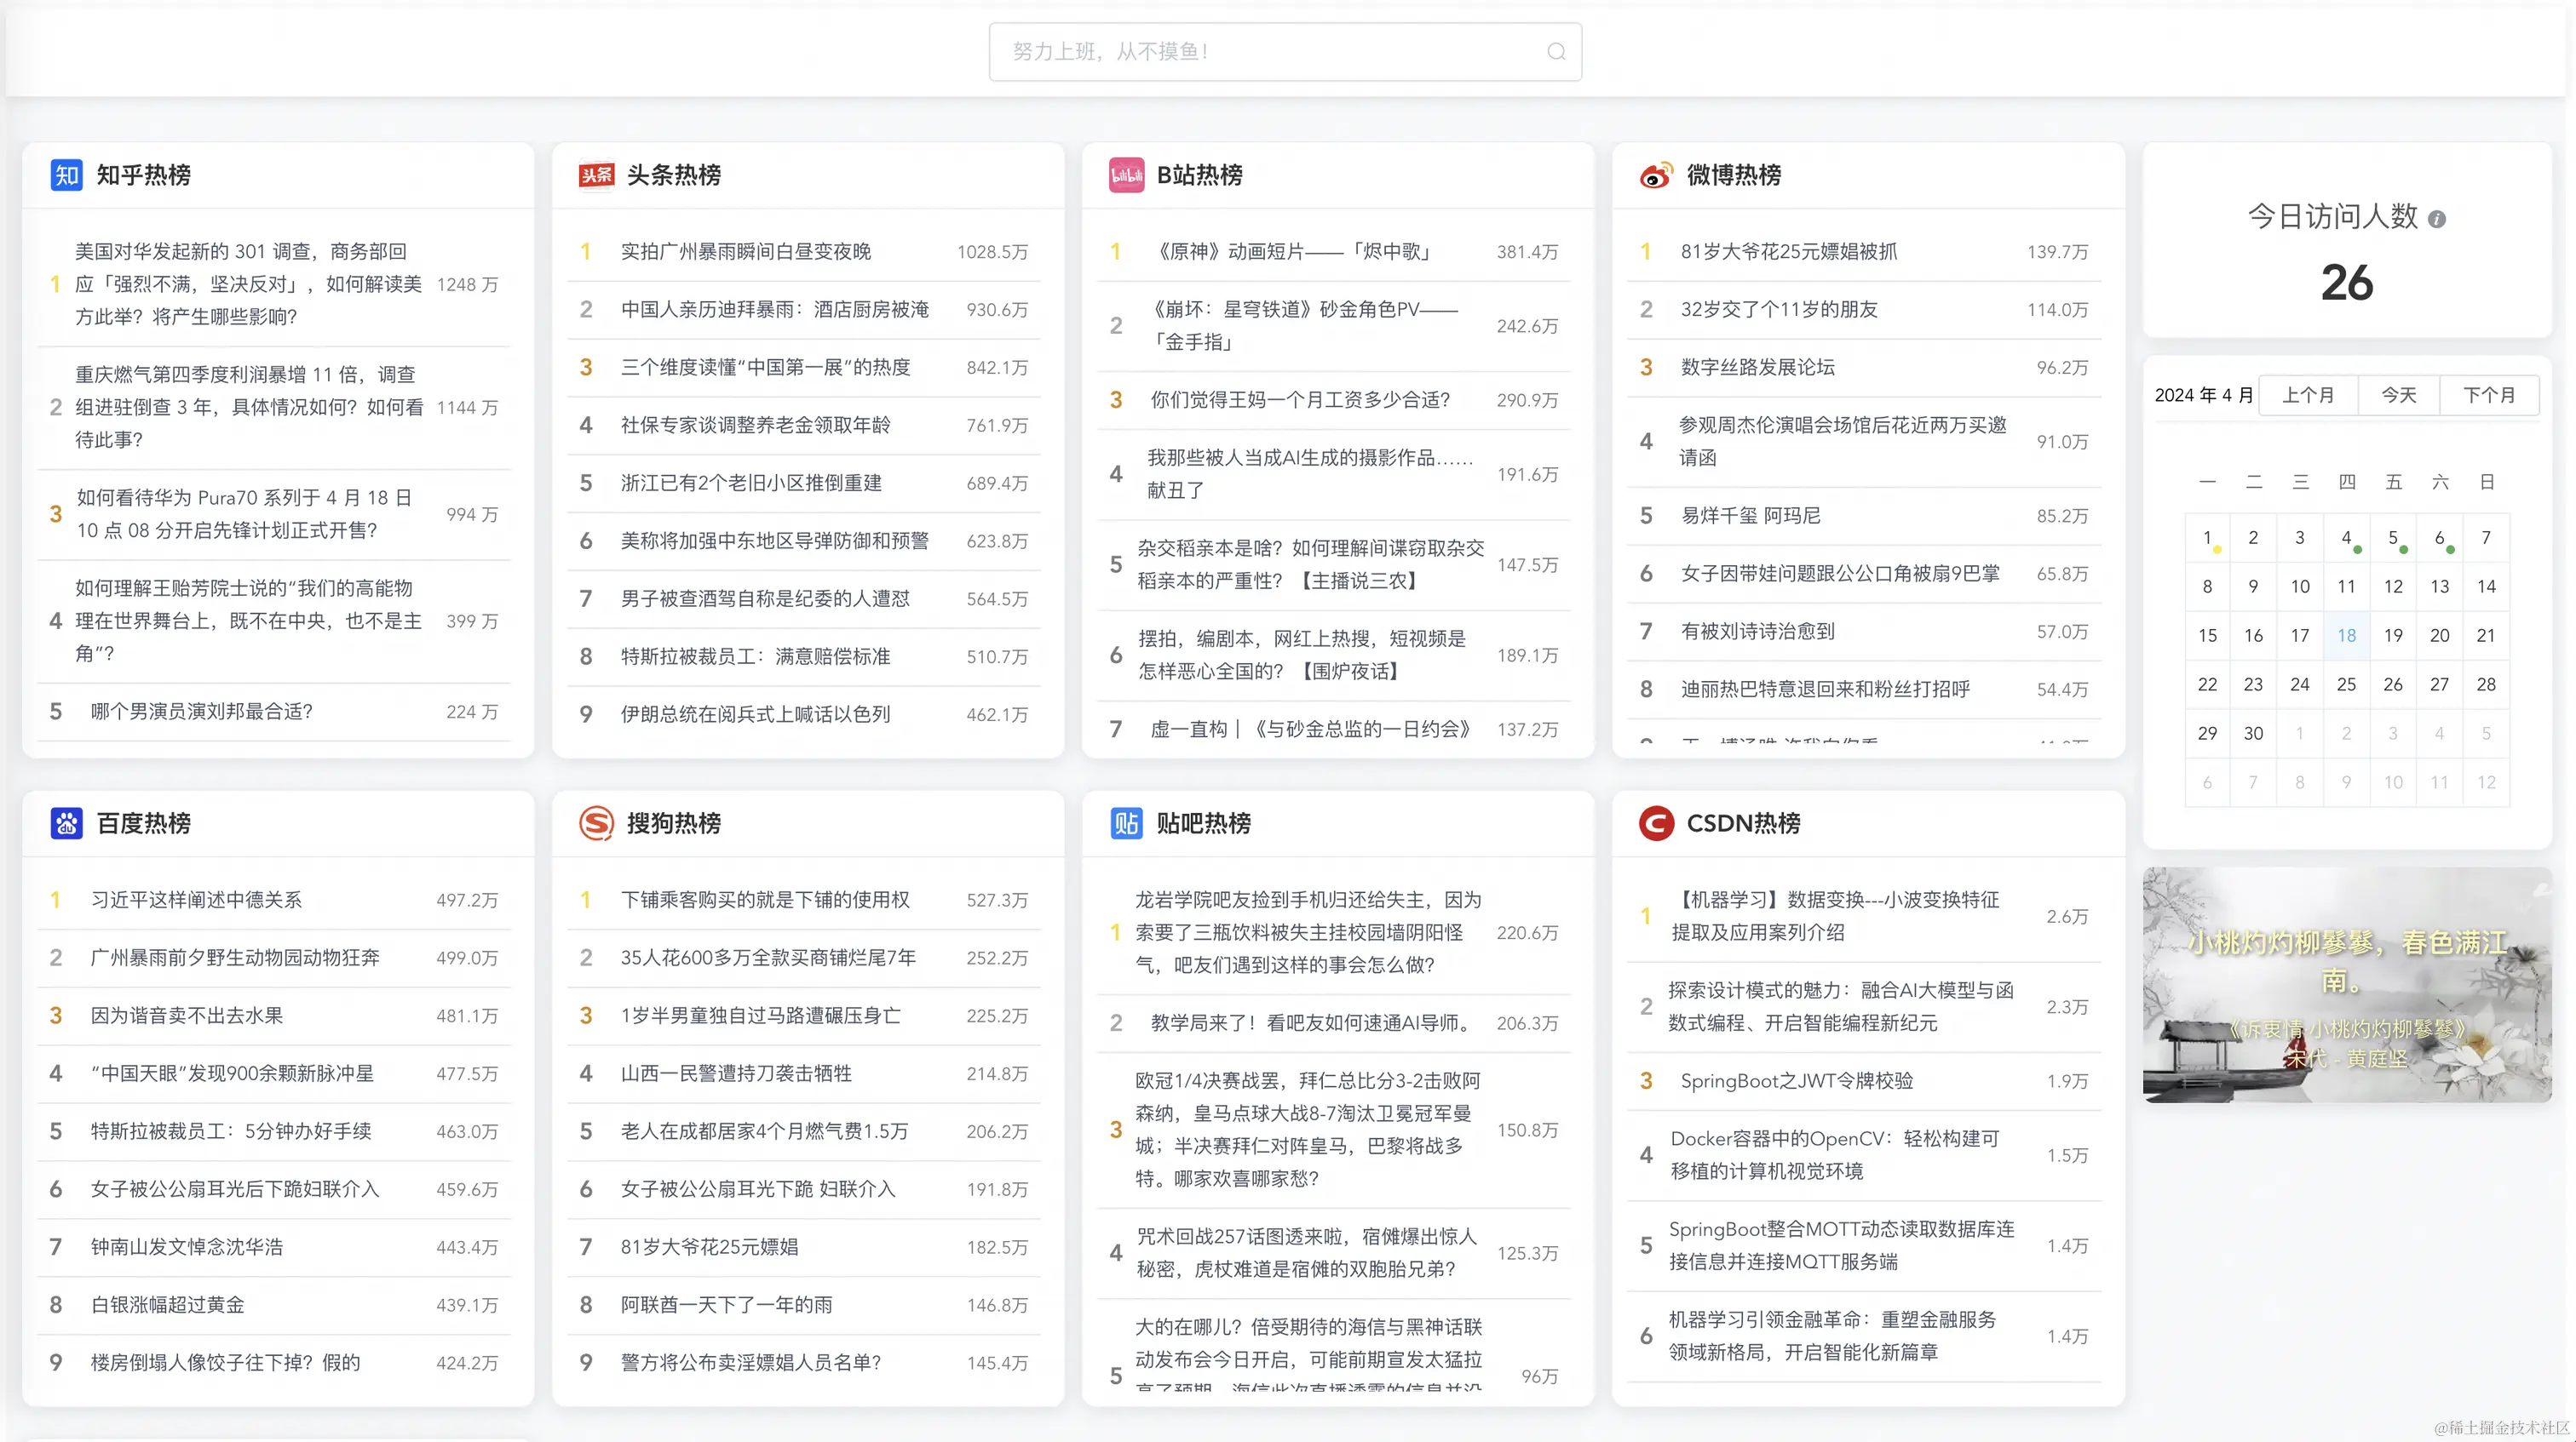The height and width of the screenshot is (1442, 2576).
Task: Click the Weibo eye logo icon
Action: click(1656, 175)
